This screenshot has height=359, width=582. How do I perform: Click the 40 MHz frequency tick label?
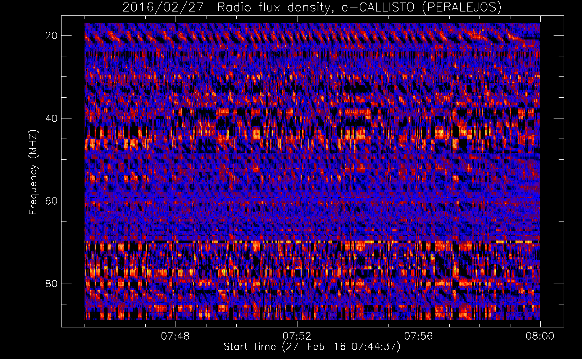point(52,118)
